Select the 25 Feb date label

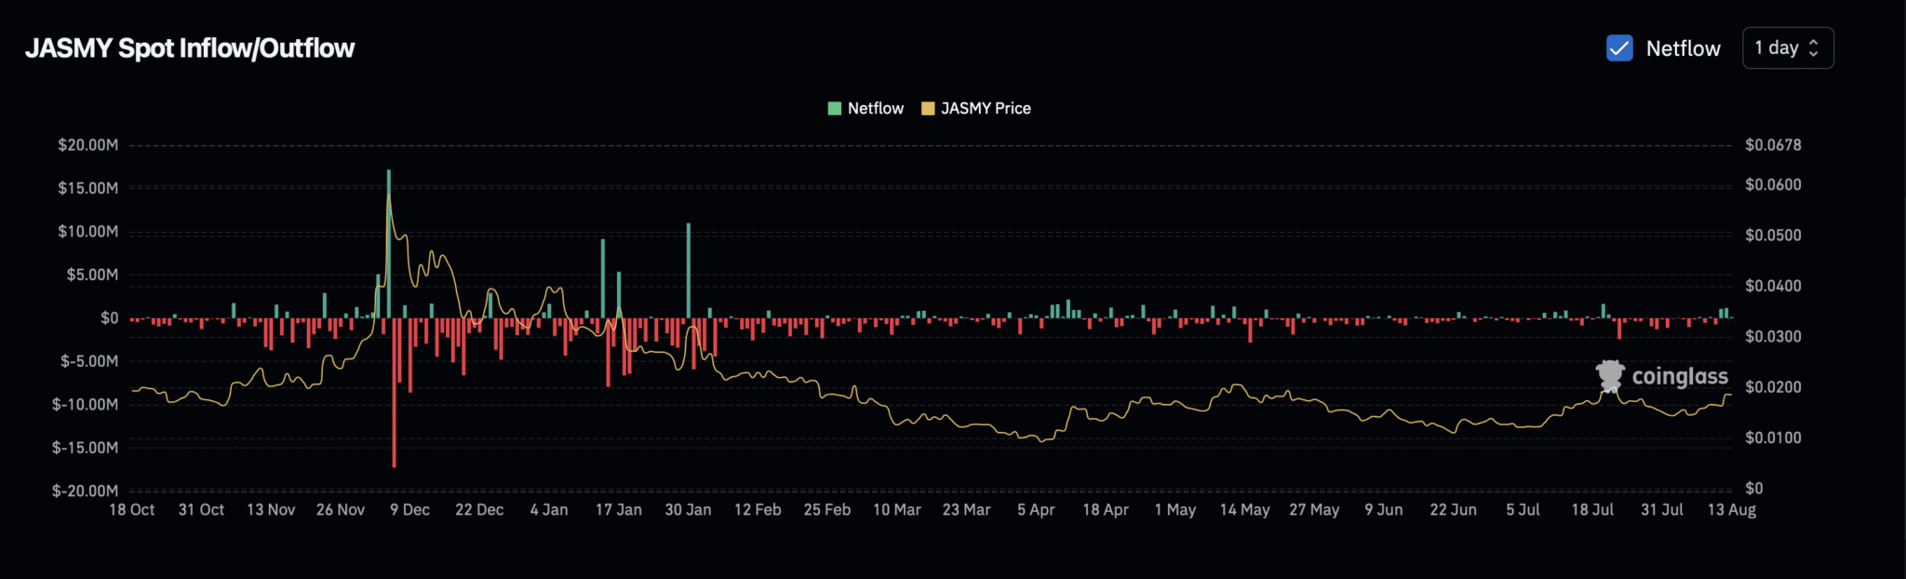point(827,510)
